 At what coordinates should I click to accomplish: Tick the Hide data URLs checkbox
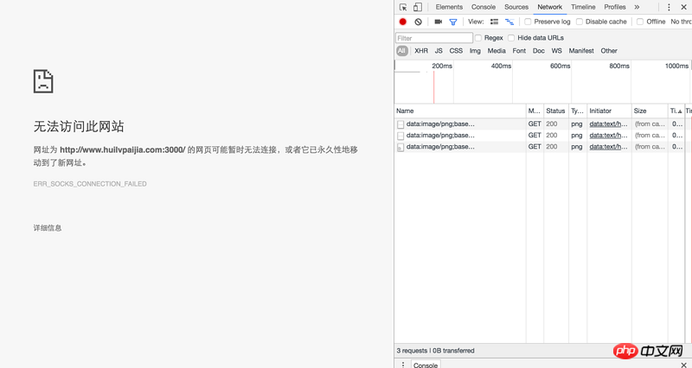click(x=511, y=38)
